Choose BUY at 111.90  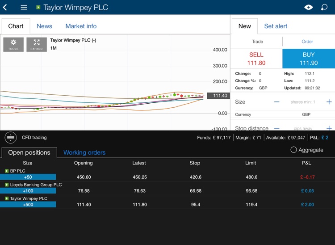pyautogui.click(x=309, y=59)
